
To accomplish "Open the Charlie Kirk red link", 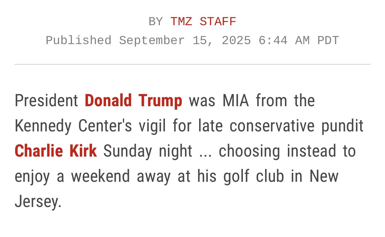I will pyautogui.click(x=56, y=151).
